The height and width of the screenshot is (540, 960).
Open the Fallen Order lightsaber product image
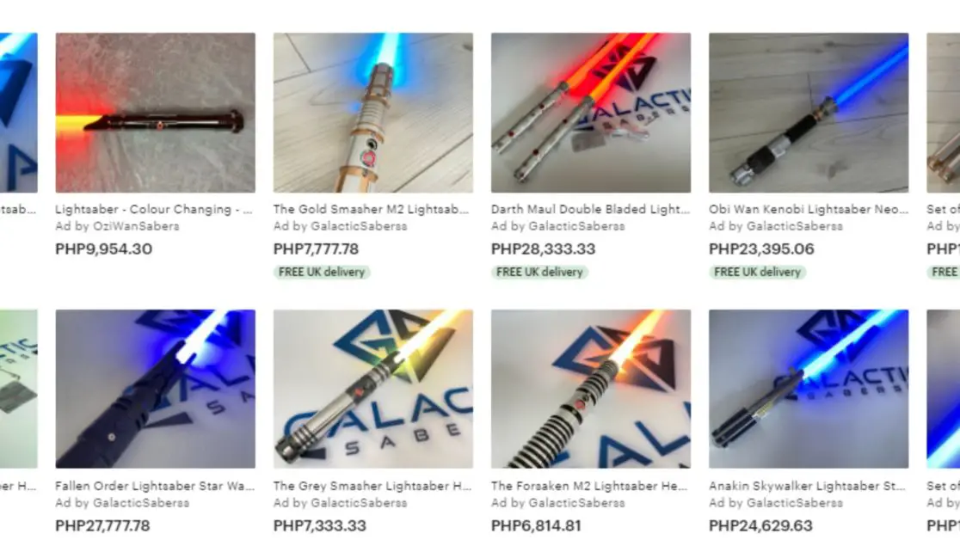[156, 389]
